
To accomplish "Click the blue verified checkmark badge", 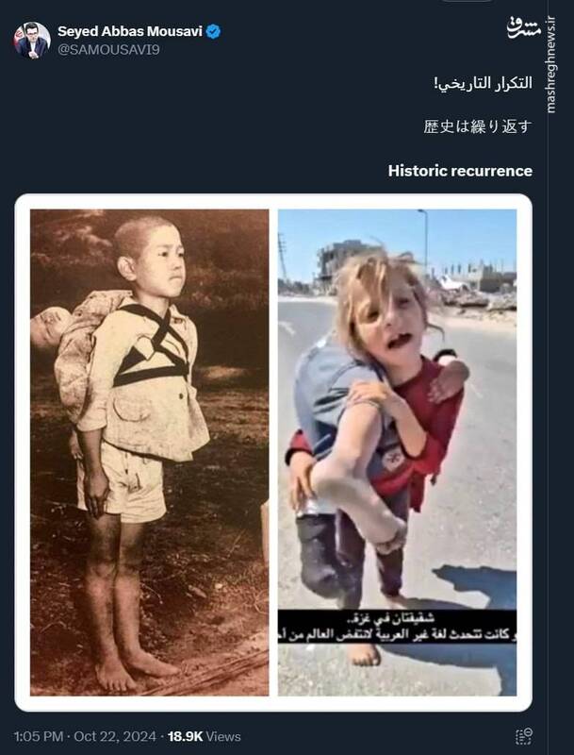I will click(x=213, y=32).
